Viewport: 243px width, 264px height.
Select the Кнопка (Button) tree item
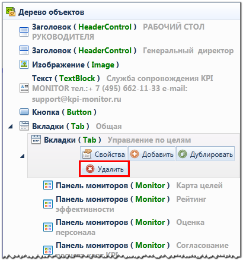click(x=58, y=112)
